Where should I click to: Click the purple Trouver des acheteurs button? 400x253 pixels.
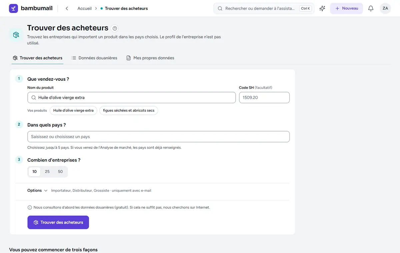pyautogui.click(x=58, y=222)
